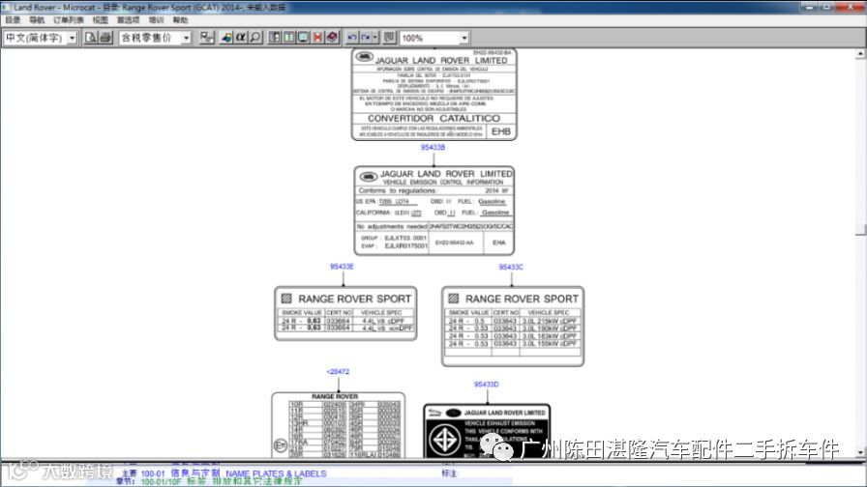The image size is (867, 487).
Task: Click the 标注 label in status area
Action: click(449, 473)
